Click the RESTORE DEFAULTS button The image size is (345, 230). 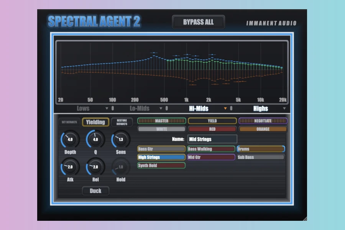122,122
